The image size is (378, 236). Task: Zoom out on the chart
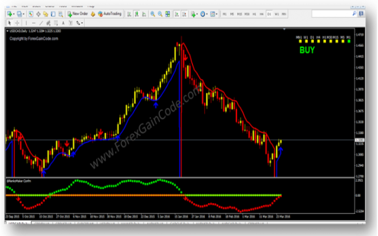pos(160,14)
